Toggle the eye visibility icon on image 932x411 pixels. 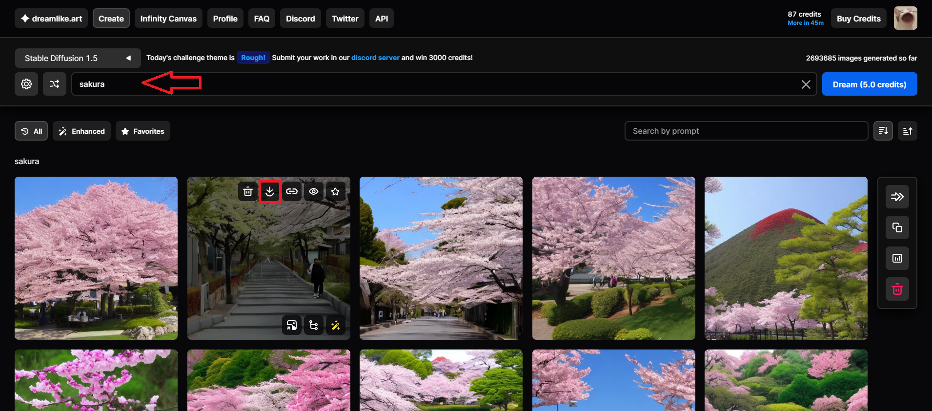[314, 191]
